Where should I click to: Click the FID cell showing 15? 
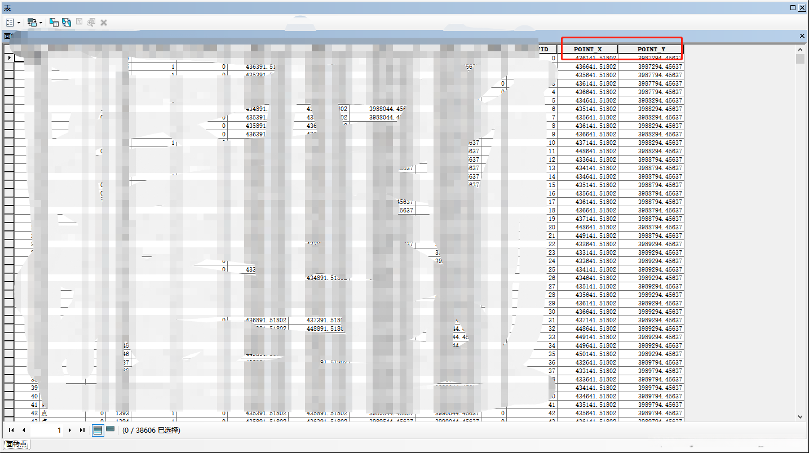[x=532, y=185]
